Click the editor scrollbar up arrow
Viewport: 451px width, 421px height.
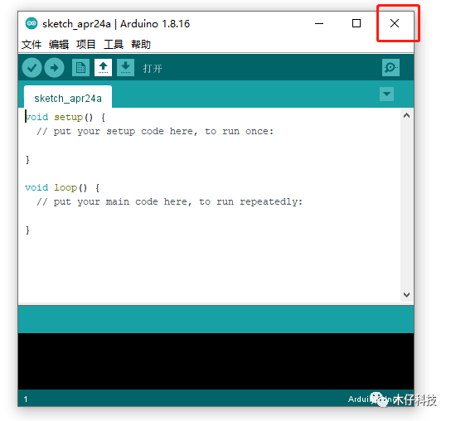point(406,115)
